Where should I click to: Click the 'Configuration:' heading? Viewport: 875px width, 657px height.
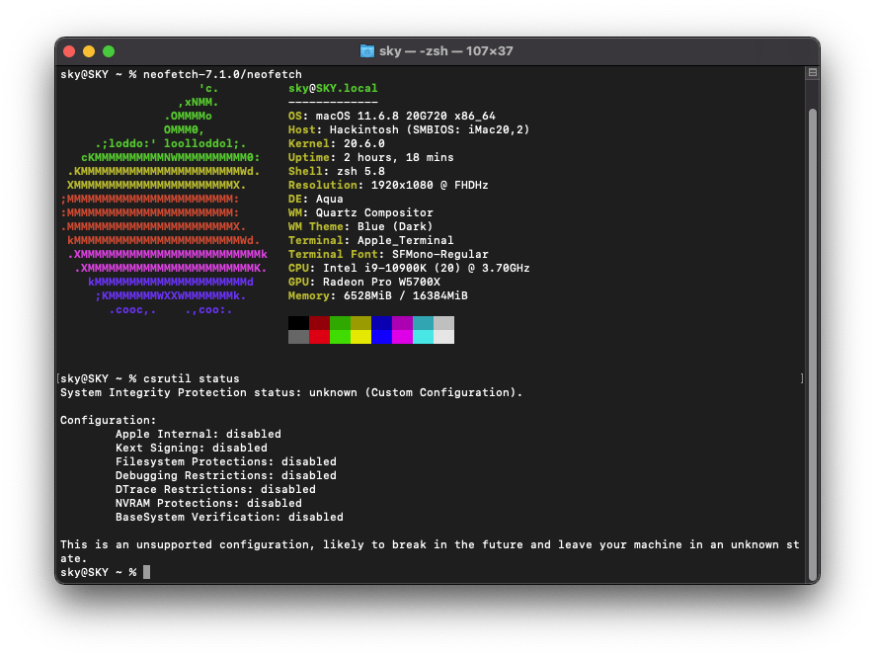coord(109,420)
